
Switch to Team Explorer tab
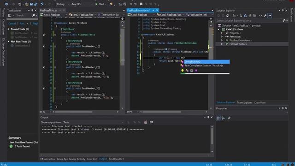tap(244, 102)
